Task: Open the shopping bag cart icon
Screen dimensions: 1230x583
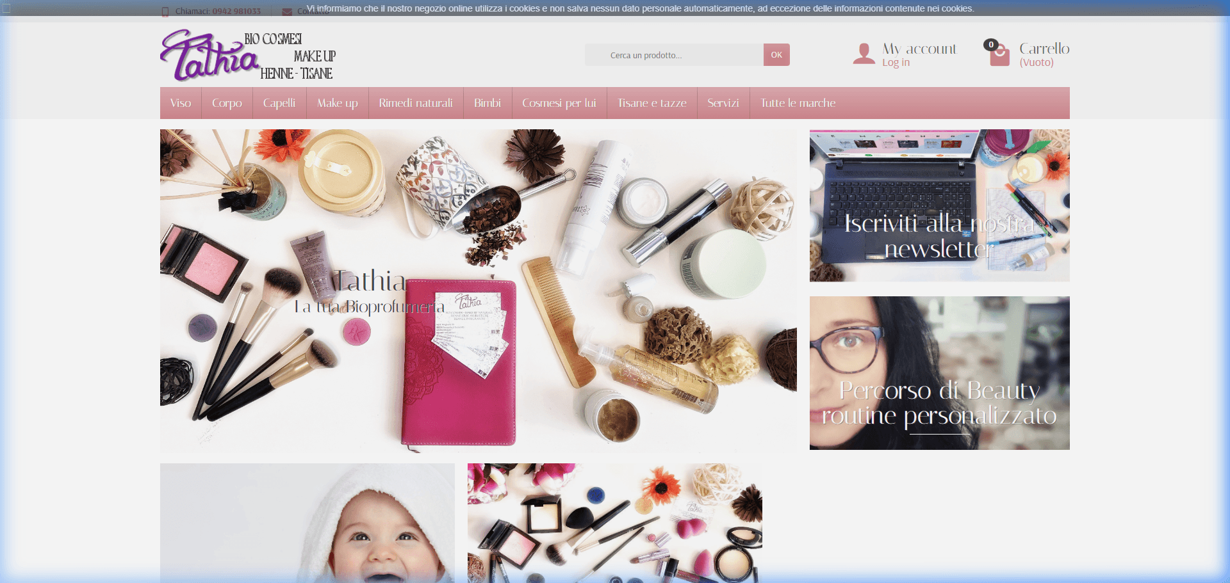Action: [999, 55]
